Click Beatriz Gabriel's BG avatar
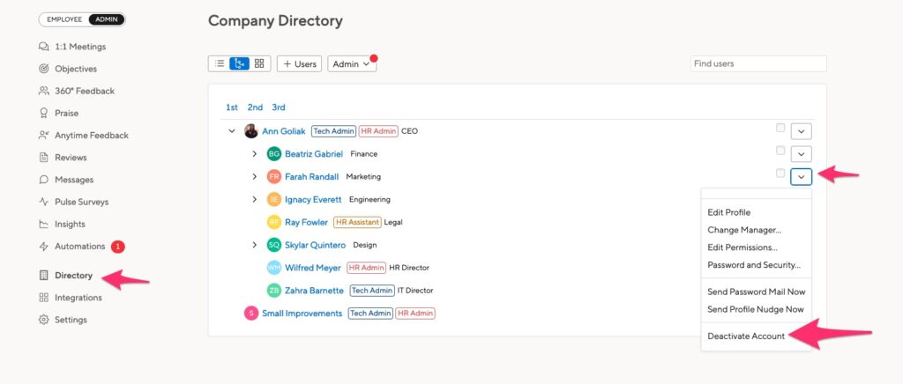Image resolution: width=903 pixels, height=384 pixels. point(274,154)
